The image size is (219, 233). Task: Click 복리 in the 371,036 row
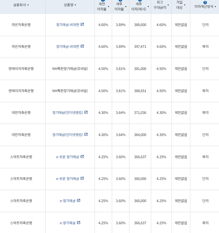[x=205, y=113]
